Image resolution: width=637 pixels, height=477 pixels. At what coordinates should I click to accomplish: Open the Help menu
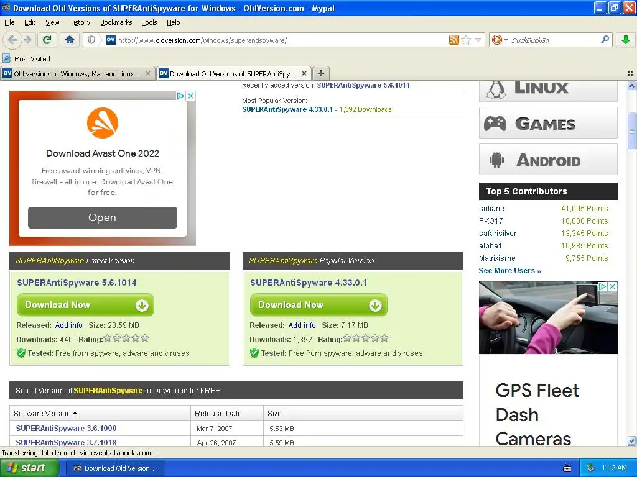pos(173,22)
